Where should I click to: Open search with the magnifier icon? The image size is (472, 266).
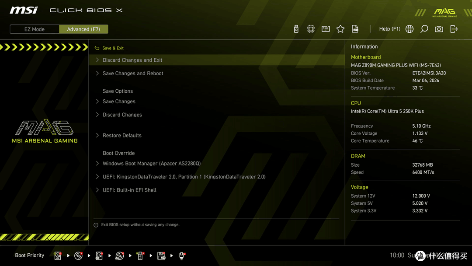coord(424,29)
